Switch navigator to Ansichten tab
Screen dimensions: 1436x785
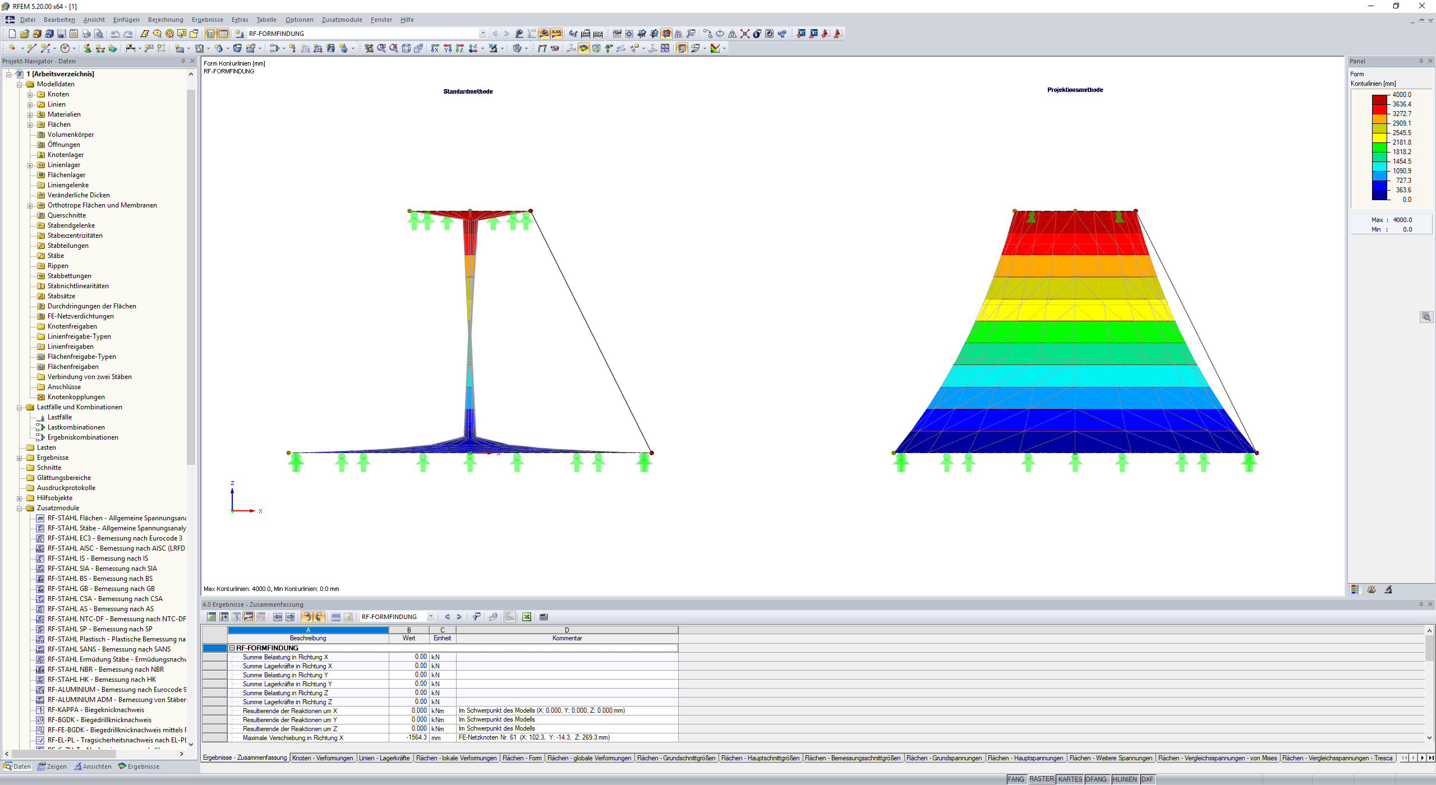(93, 766)
